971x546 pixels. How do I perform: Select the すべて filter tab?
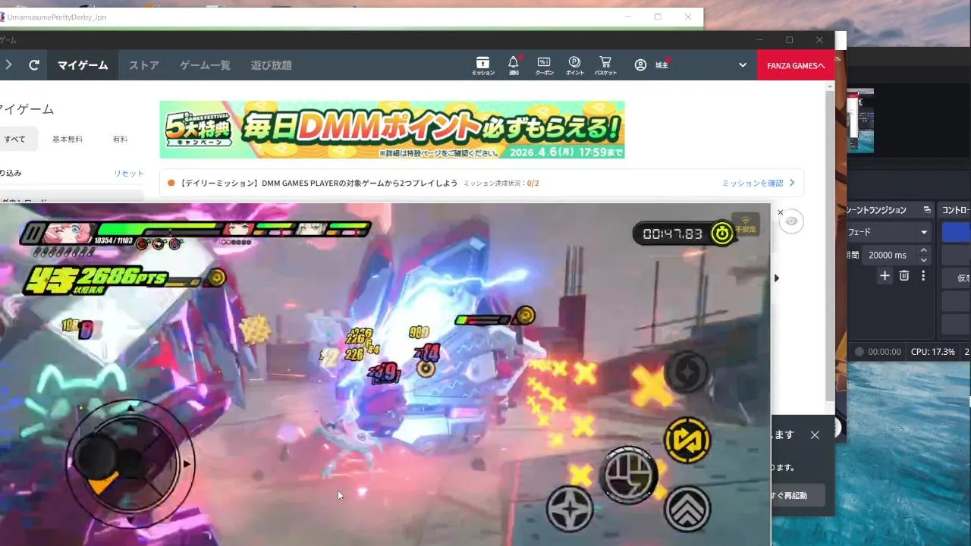[14, 140]
